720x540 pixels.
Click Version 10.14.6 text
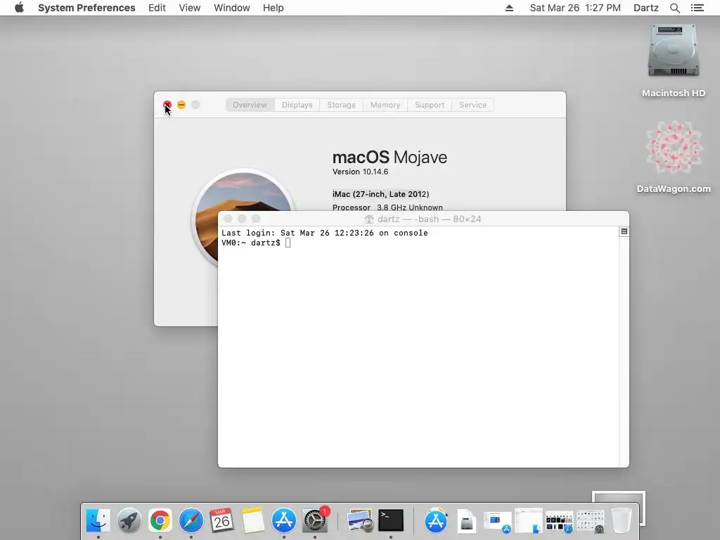click(x=361, y=172)
